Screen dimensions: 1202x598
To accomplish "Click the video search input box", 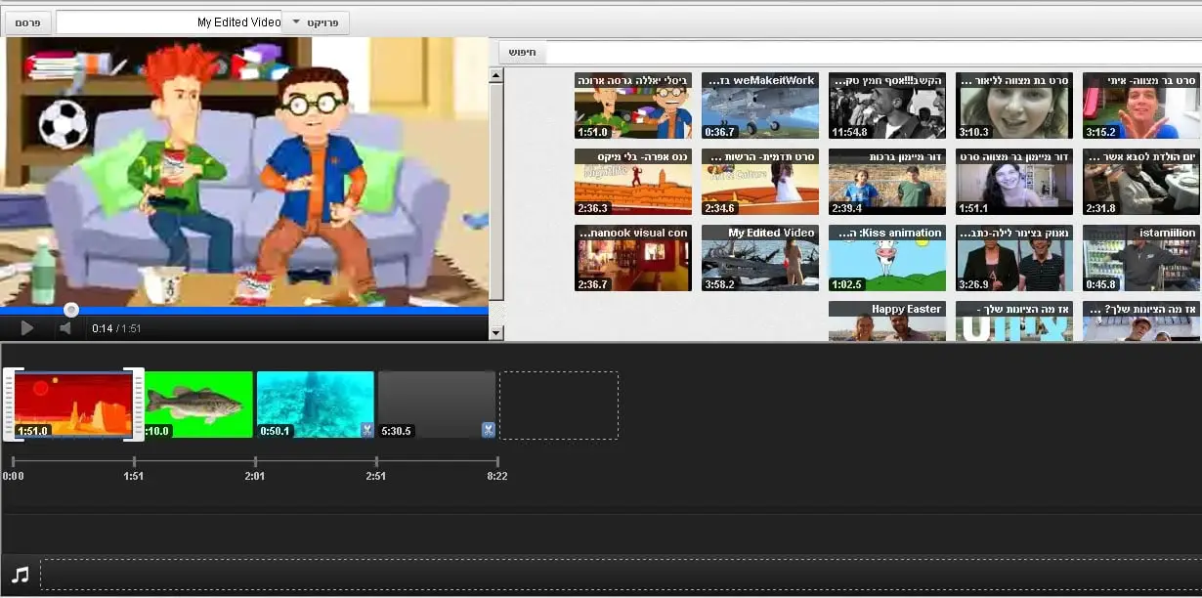I will point(874,53).
